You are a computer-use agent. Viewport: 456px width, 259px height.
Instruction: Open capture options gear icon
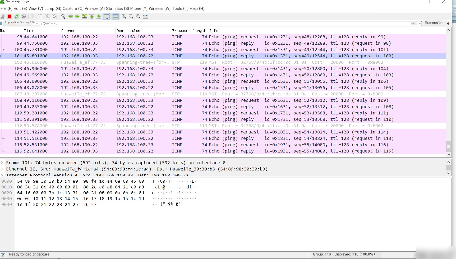pyautogui.click(x=24, y=16)
